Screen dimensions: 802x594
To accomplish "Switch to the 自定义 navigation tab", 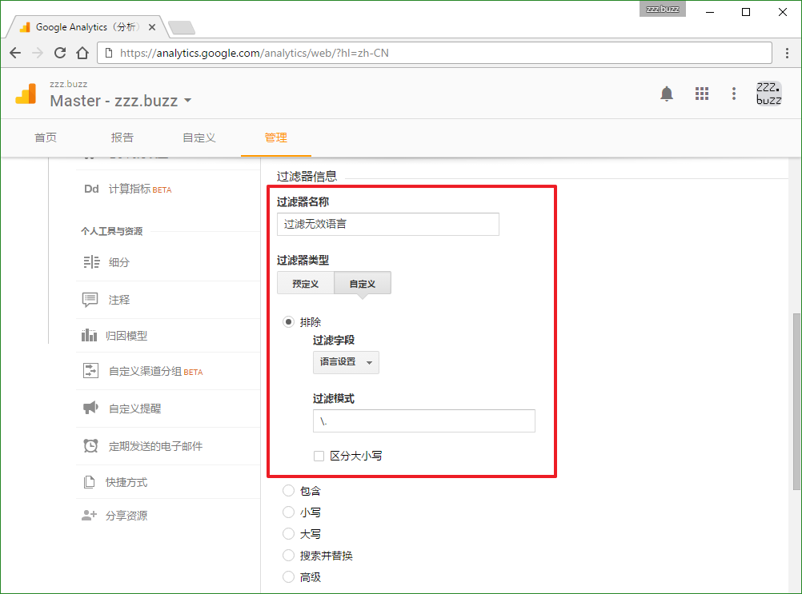I will [x=199, y=138].
